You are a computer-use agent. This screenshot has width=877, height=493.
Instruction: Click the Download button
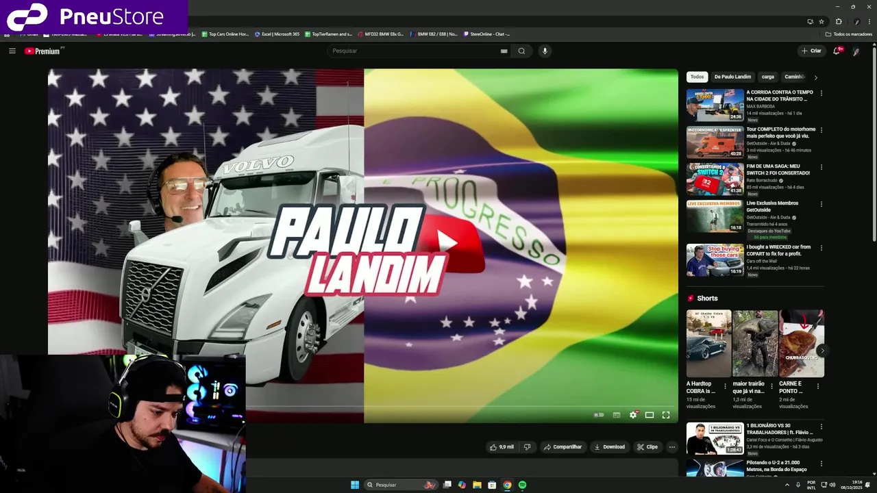point(610,447)
